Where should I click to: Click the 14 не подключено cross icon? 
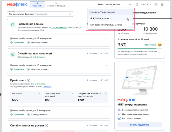pyautogui.click(x=28, y=42)
